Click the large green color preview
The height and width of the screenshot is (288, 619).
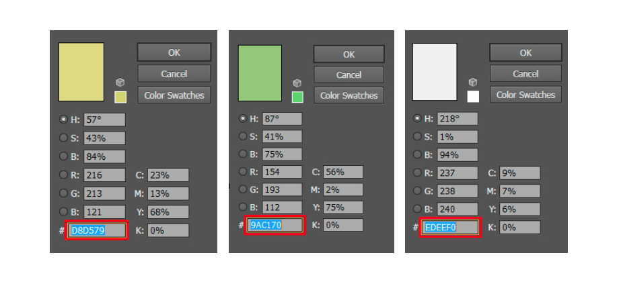(x=260, y=73)
